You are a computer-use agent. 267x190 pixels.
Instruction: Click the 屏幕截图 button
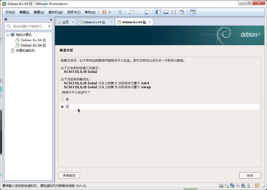click(69, 175)
